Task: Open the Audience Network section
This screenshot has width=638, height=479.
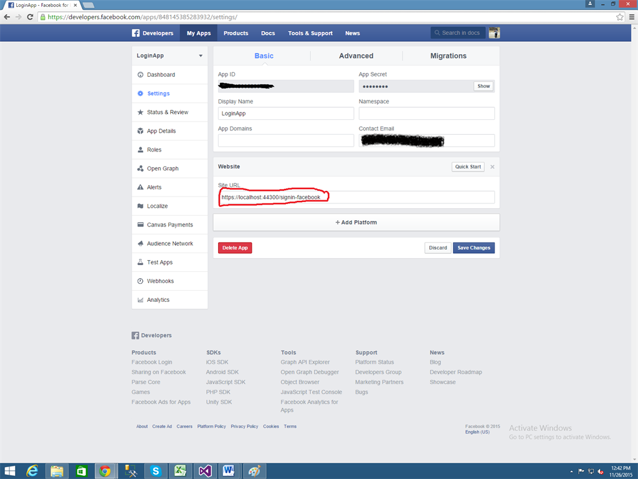Action: point(169,243)
